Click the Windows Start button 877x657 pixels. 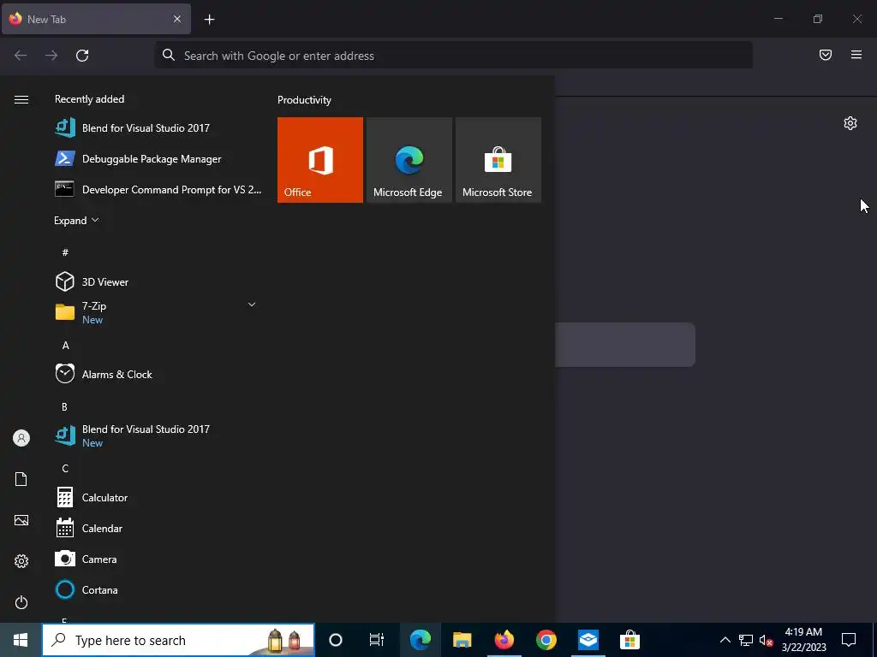[x=21, y=640]
